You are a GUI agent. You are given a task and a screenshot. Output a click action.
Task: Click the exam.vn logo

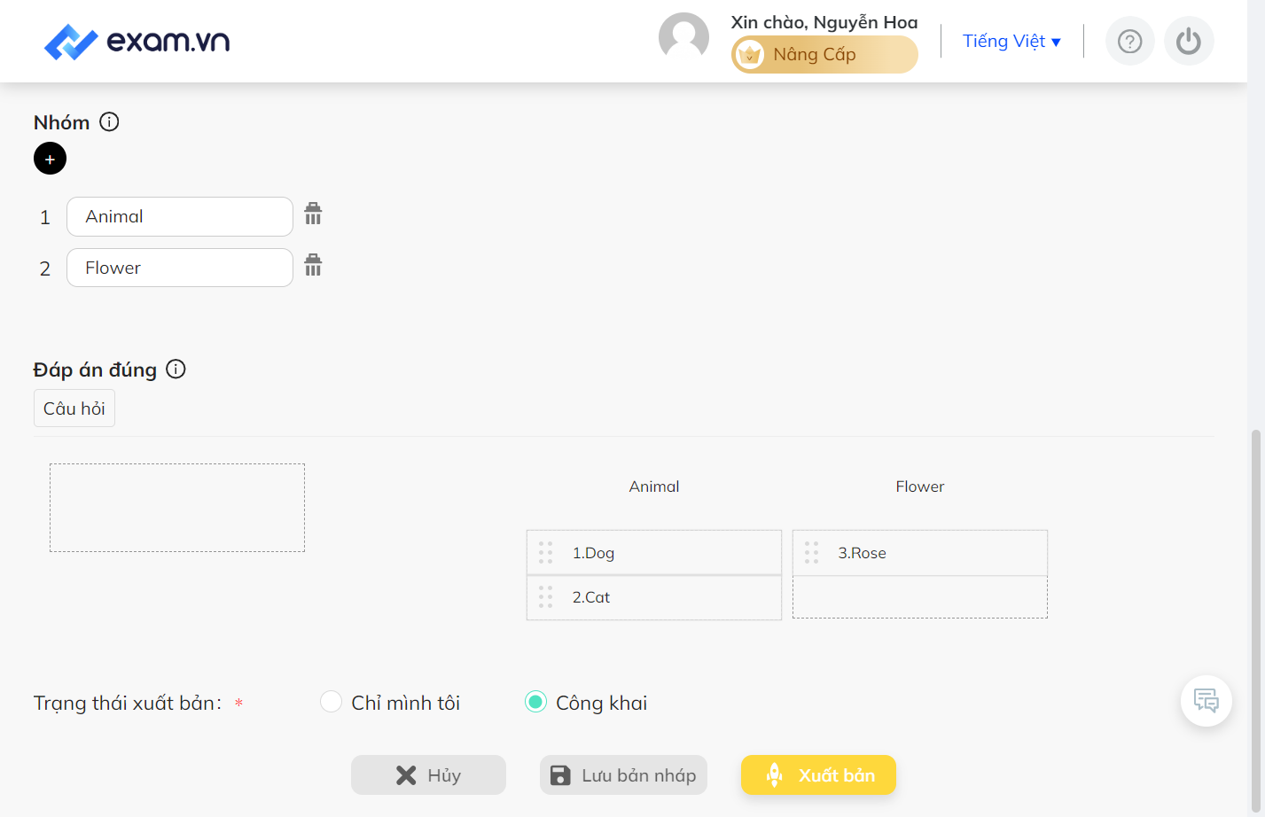137,42
